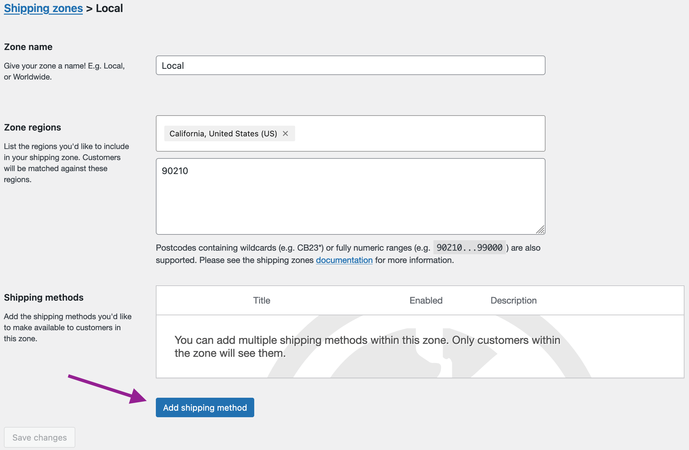Open the Shipping zones breadcrumb link
The image size is (689, 450).
tap(43, 8)
